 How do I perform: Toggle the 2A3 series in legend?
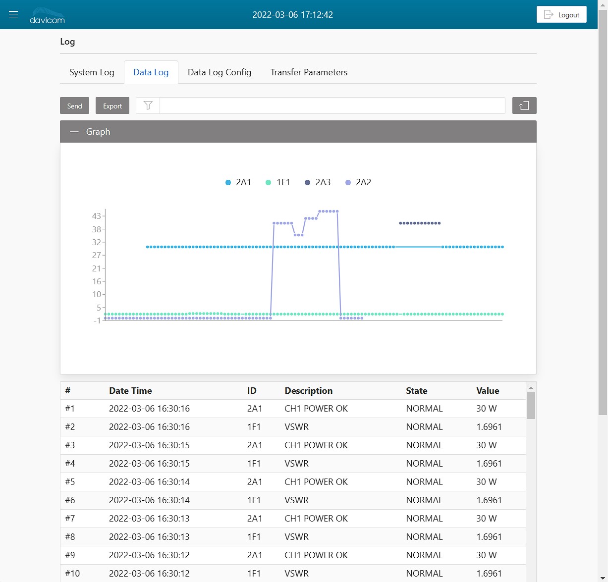(x=318, y=182)
